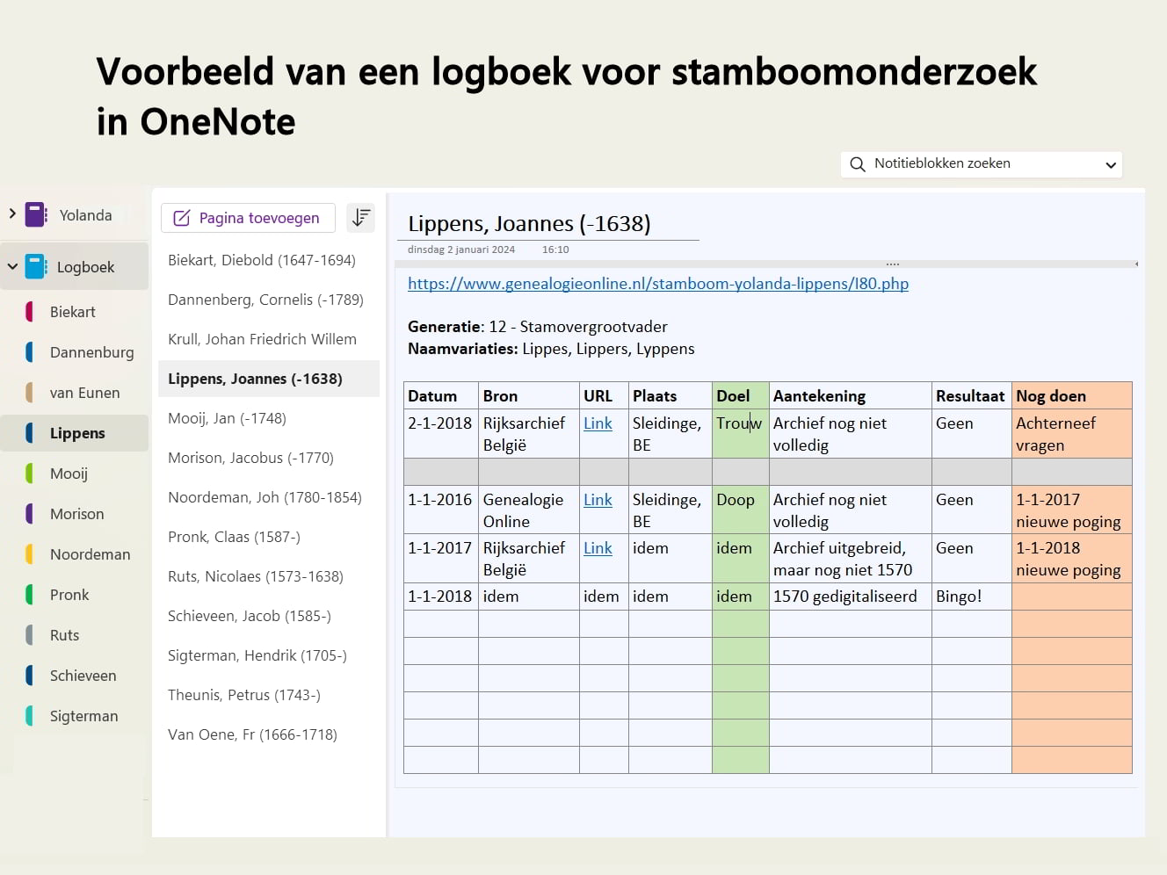Click the Logboek notebook icon
Viewport: 1167px width, 875px height.
36,266
